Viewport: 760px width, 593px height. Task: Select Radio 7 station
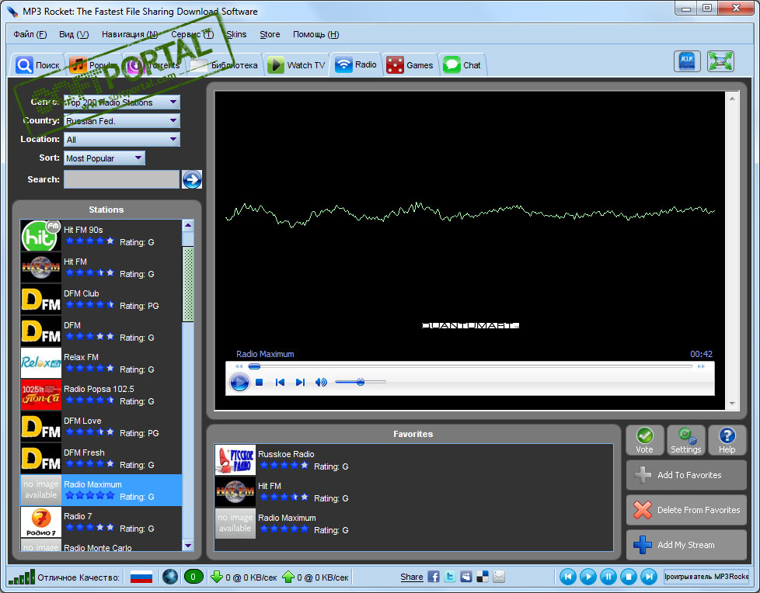(x=101, y=522)
